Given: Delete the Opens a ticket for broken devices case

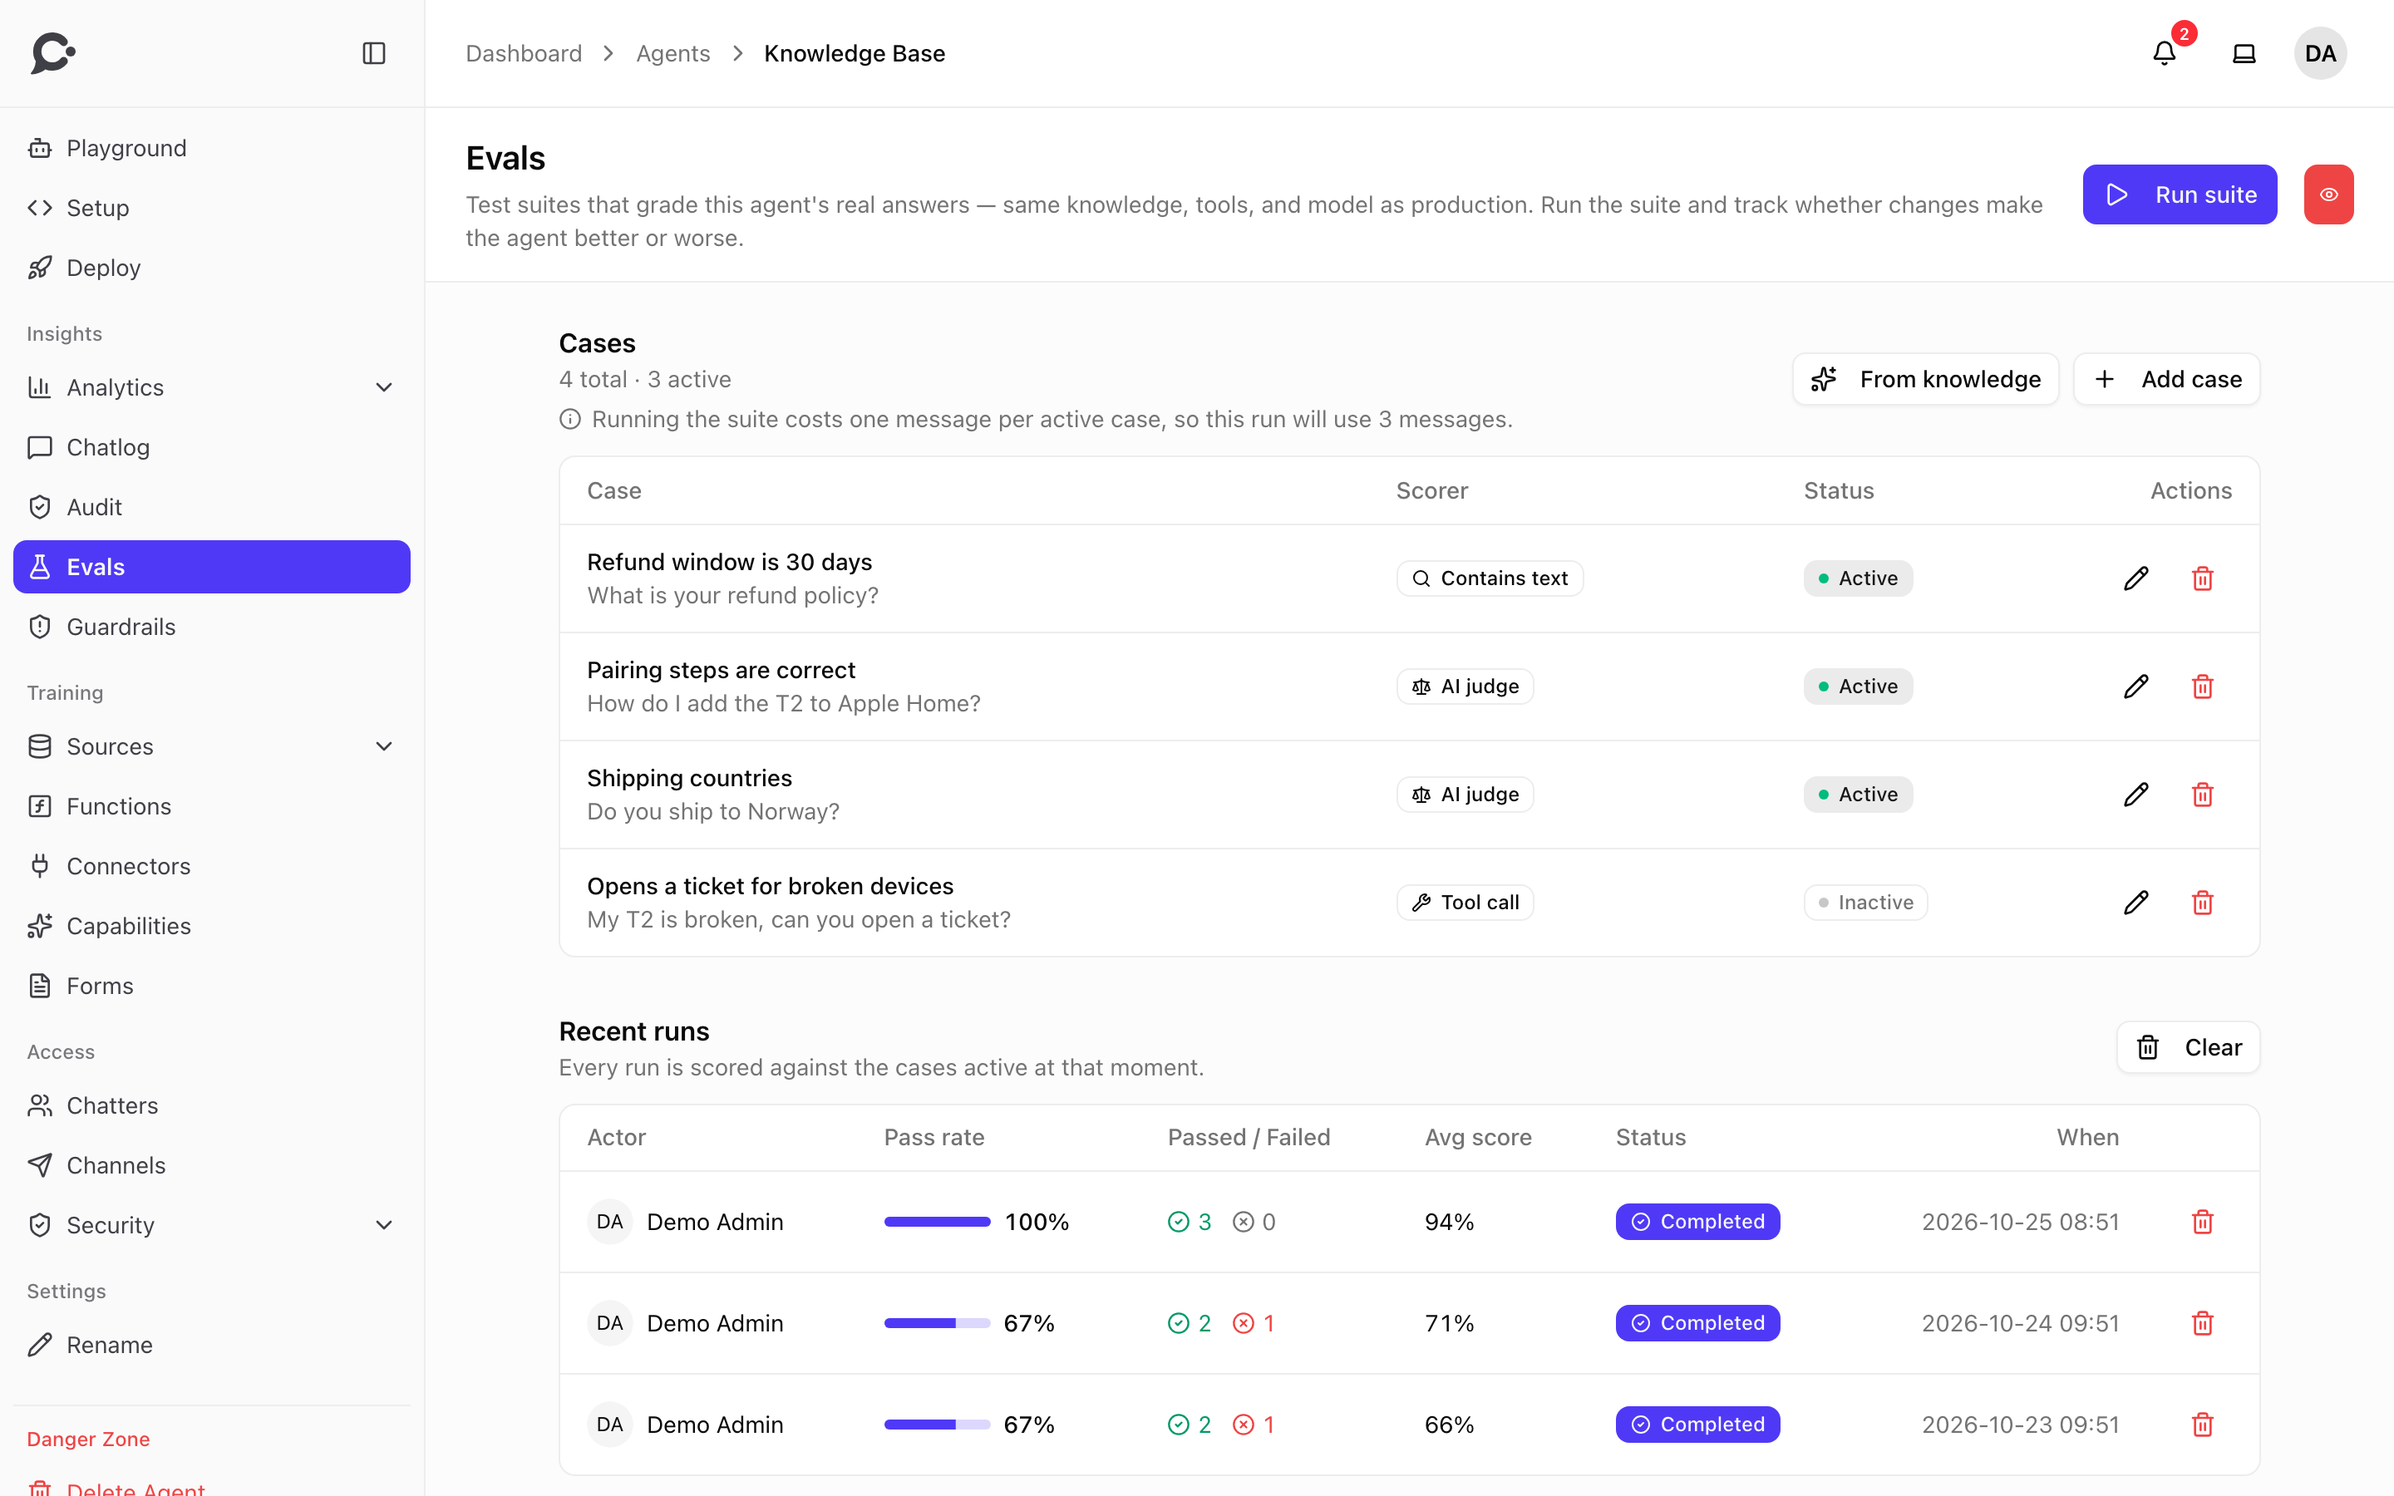Looking at the screenshot, I should tap(2202, 903).
